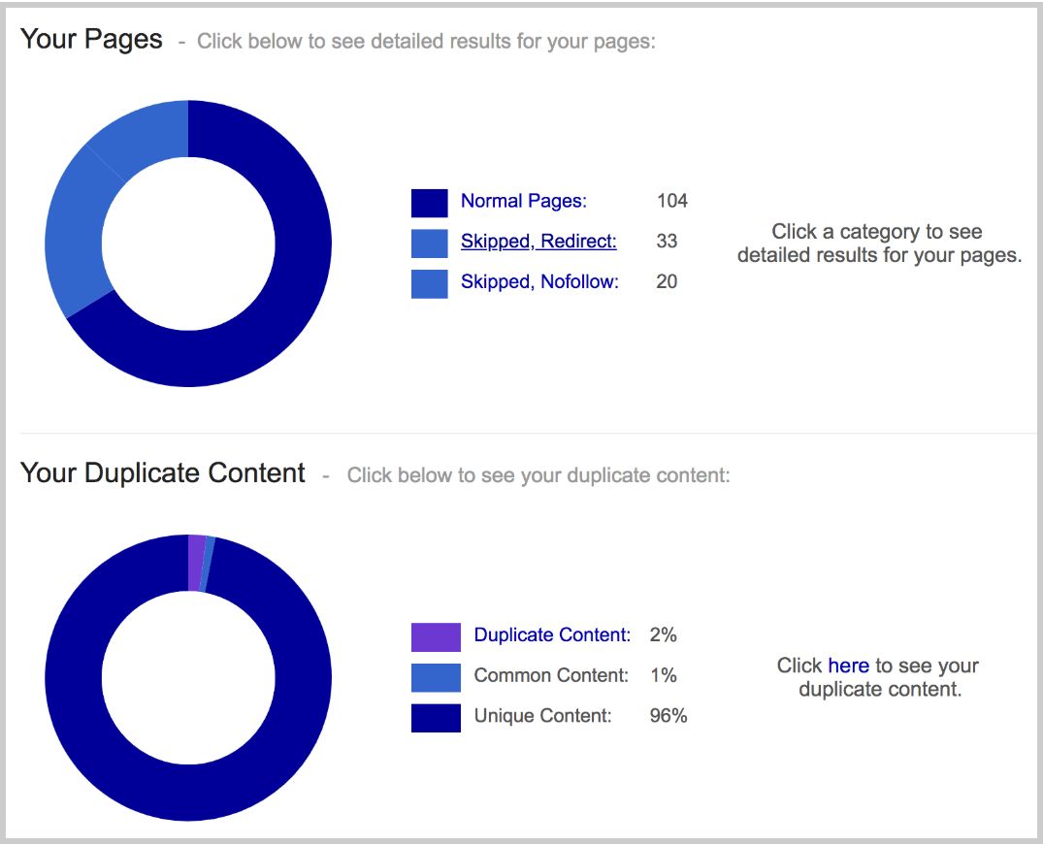Click the purple Duplicate Content donut slice
This screenshot has height=845, width=1043.
tap(196, 563)
